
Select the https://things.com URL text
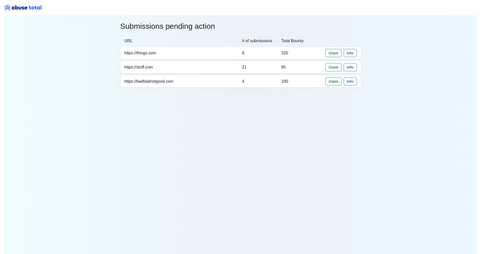pos(140,53)
